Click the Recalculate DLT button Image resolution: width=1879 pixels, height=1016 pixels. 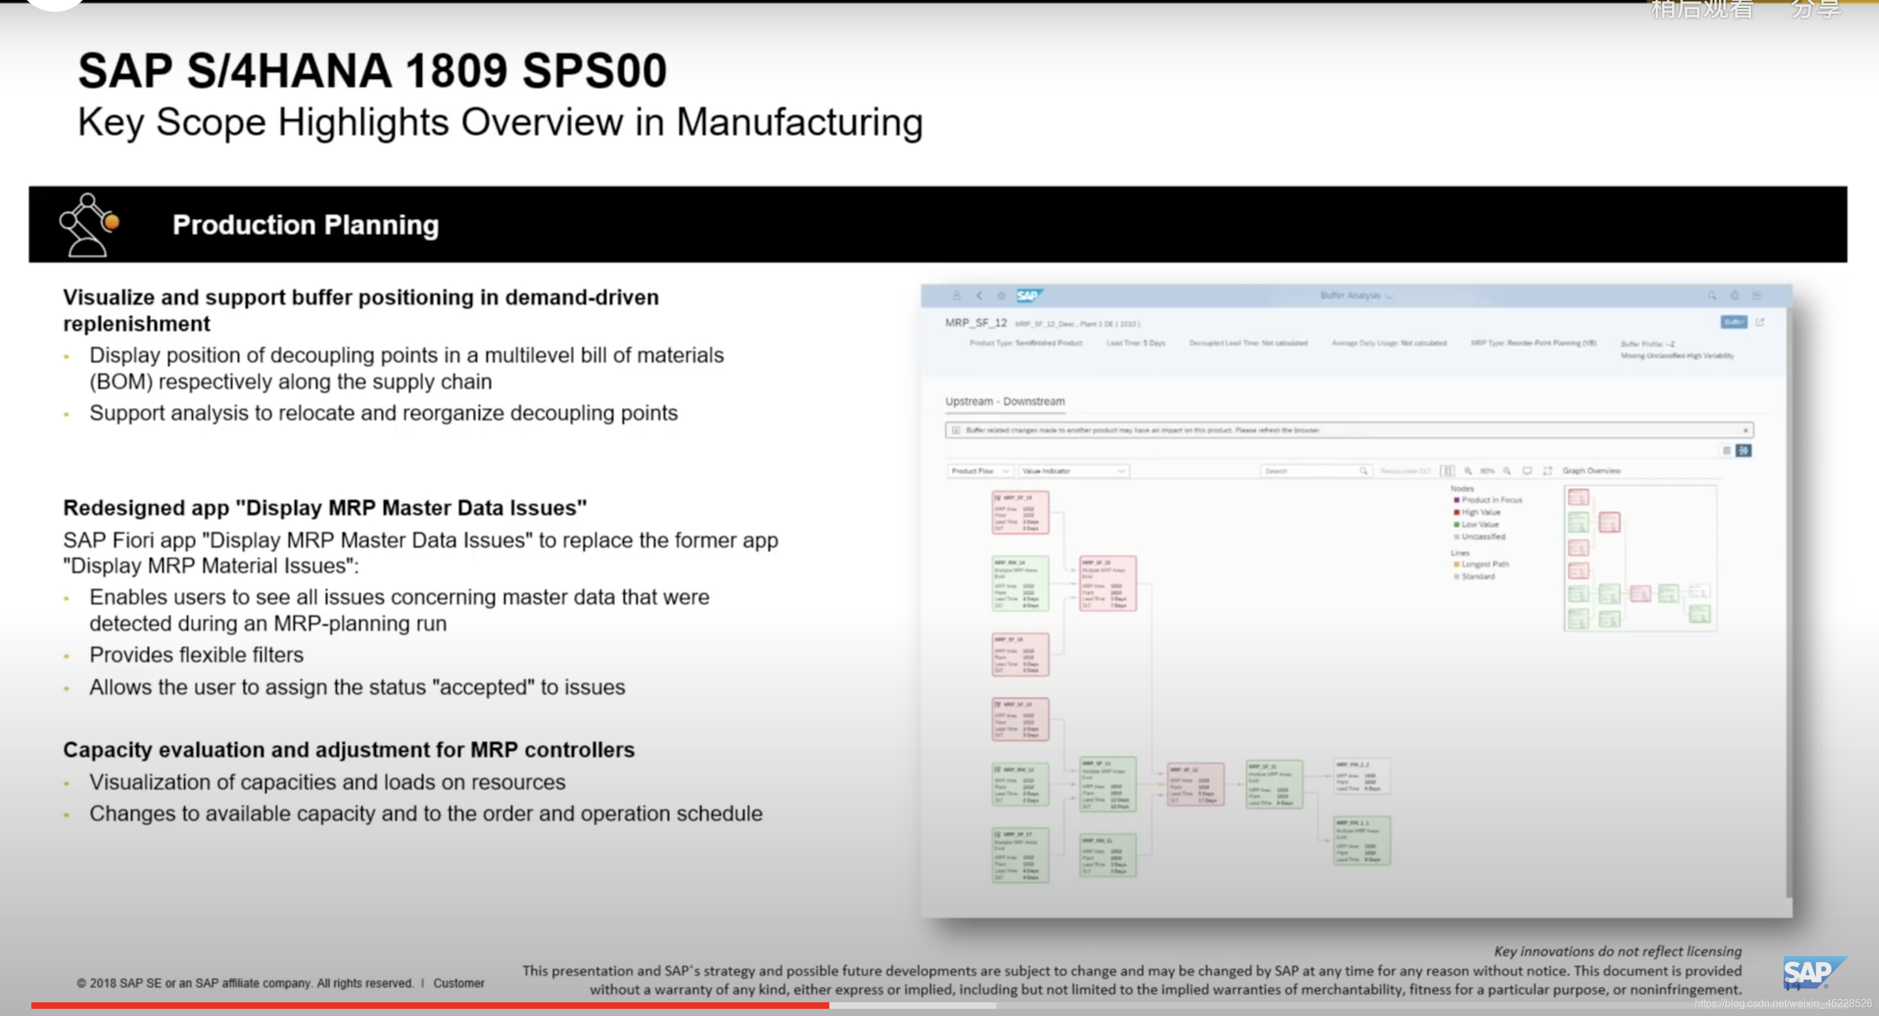(1405, 471)
